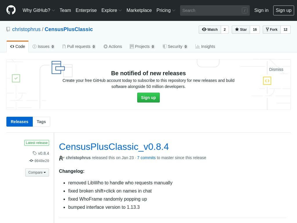Click 'bumped interface version to 1.13.3'

click(104, 207)
